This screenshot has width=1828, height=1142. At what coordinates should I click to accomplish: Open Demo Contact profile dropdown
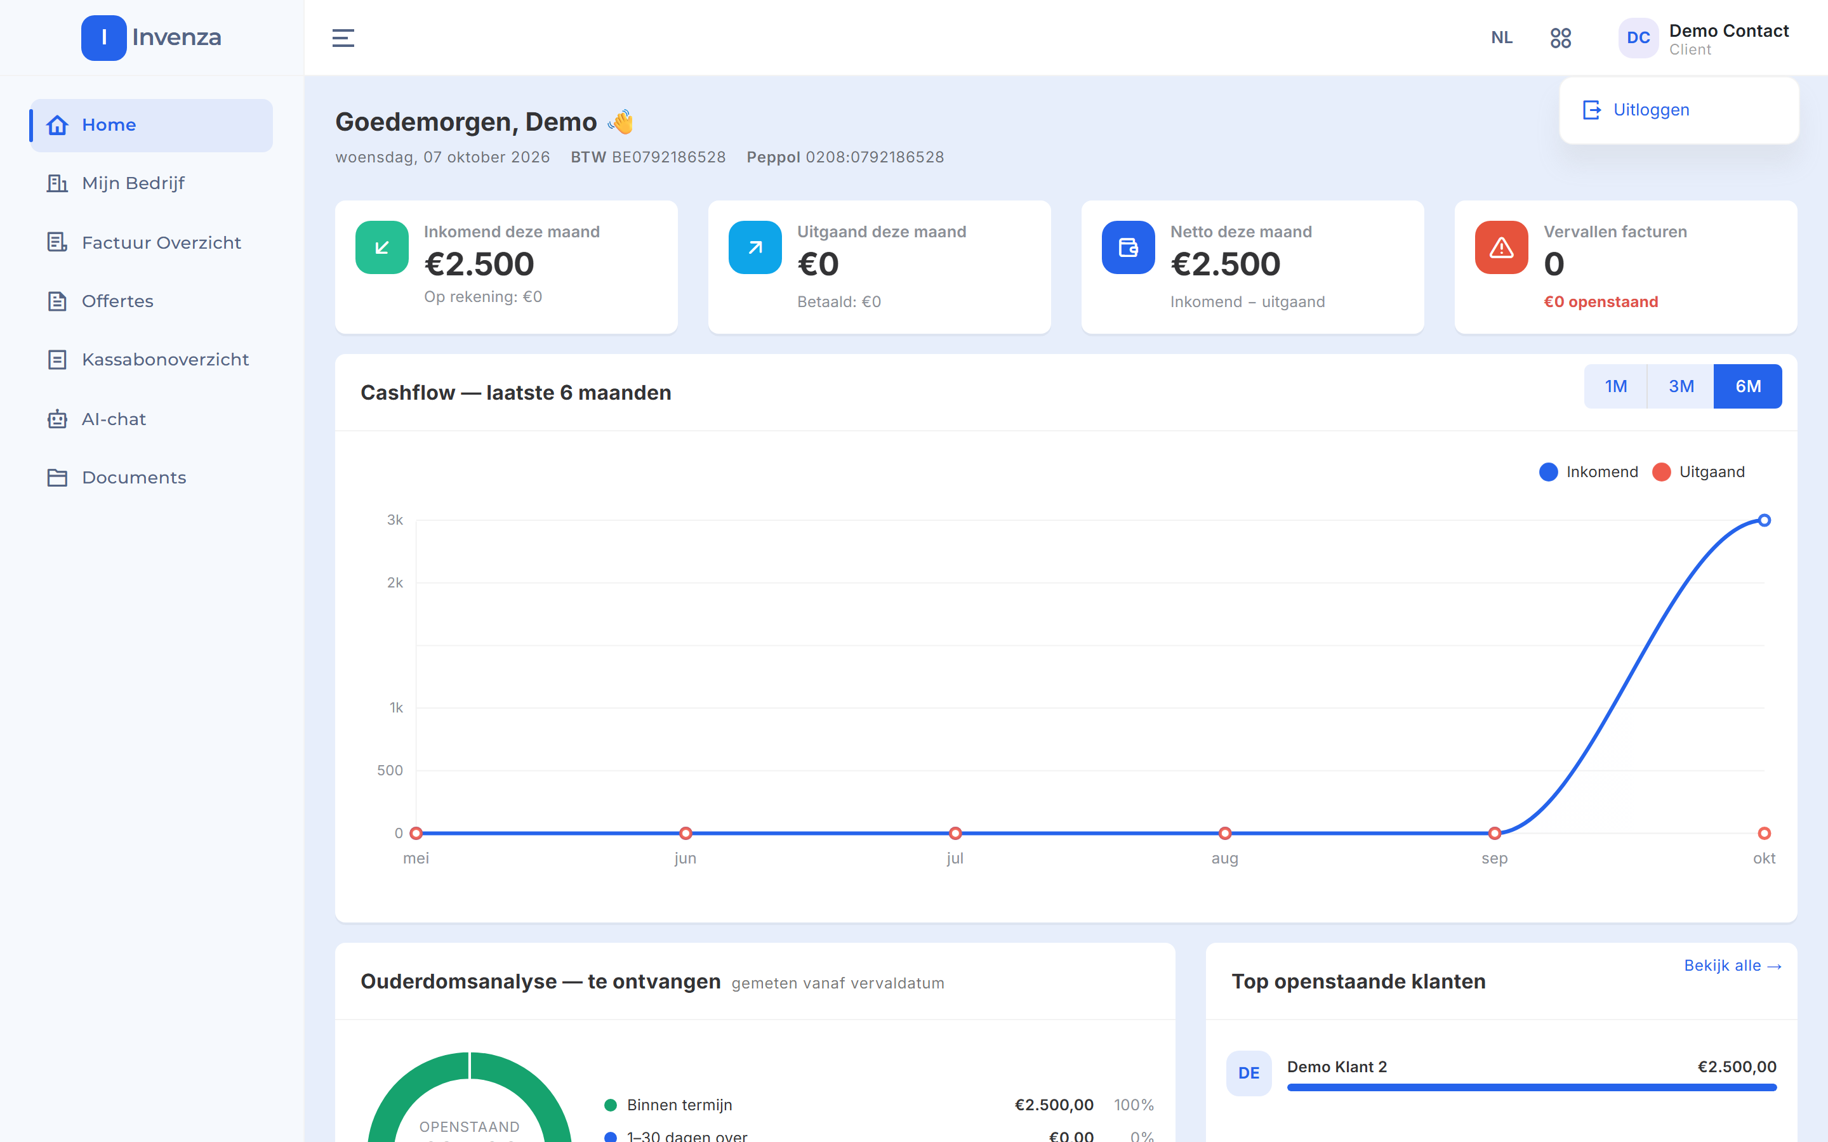click(x=1704, y=39)
